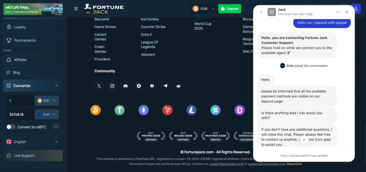Click the Bitcoin crypto logo
This screenshot has width=366, height=172.
[x=95, y=110]
